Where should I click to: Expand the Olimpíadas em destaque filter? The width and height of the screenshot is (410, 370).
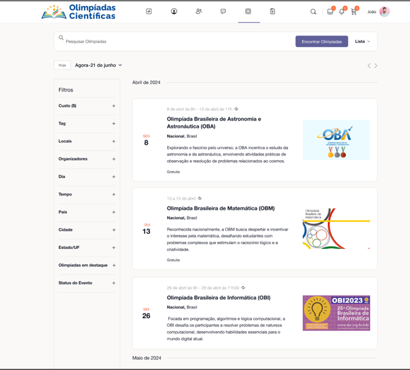tap(87, 265)
